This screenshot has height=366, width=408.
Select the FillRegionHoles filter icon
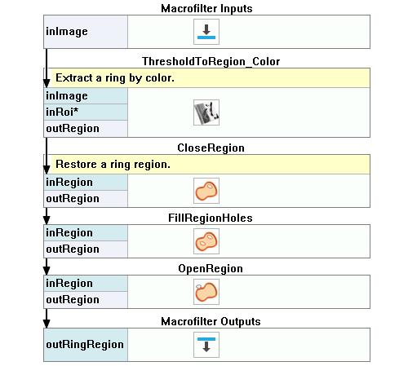(x=206, y=241)
